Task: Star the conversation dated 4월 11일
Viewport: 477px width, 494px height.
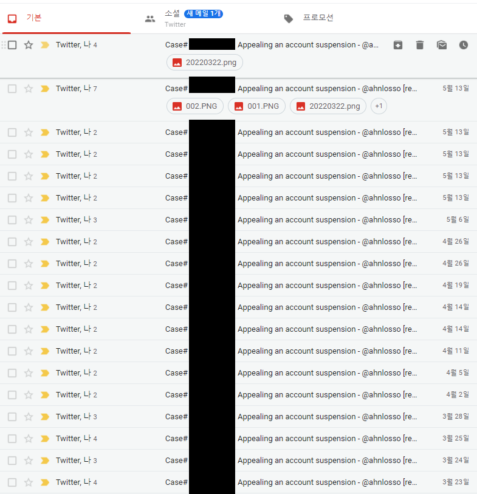Action: click(x=29, y=351)
